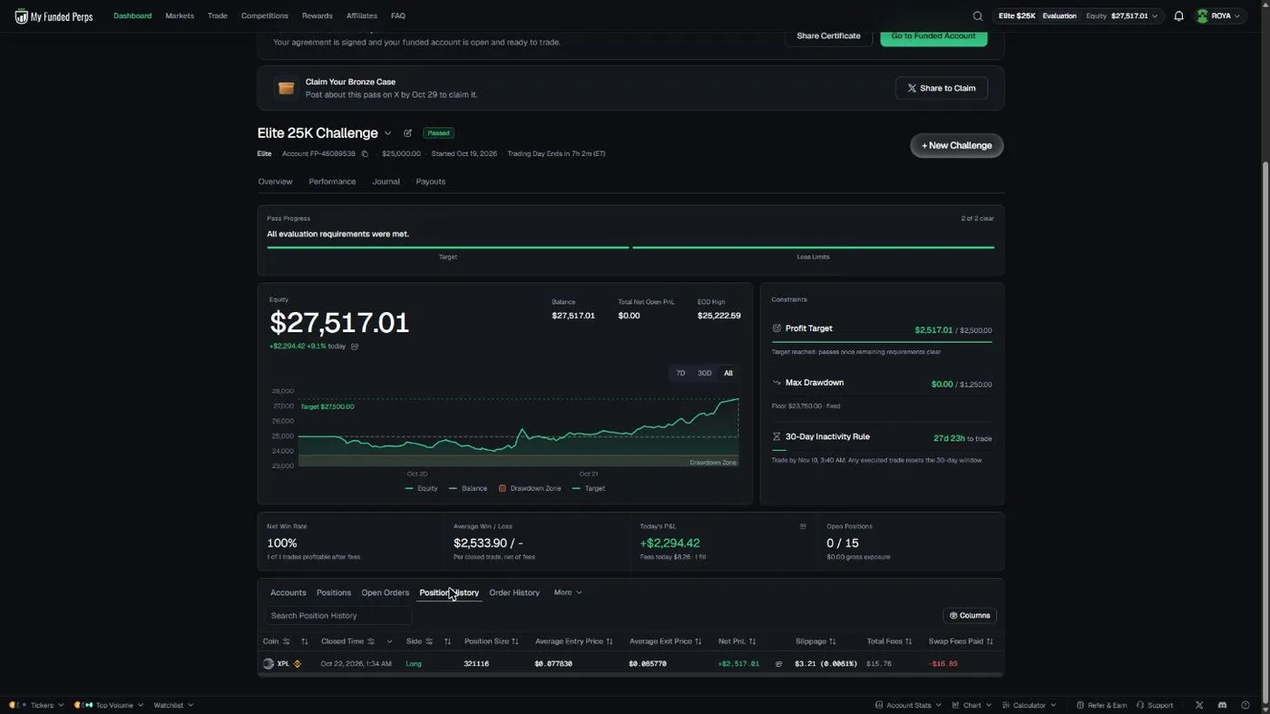Click the Columns button

[970, 616]
